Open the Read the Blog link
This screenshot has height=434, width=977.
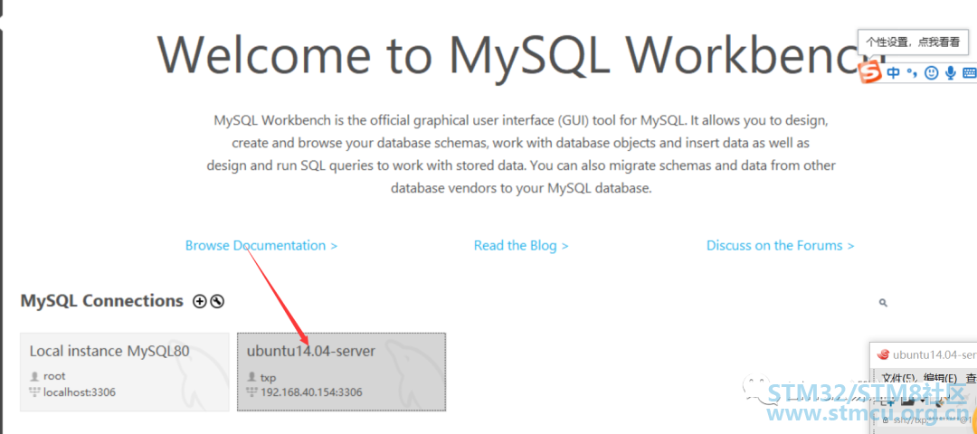(521, 245)
